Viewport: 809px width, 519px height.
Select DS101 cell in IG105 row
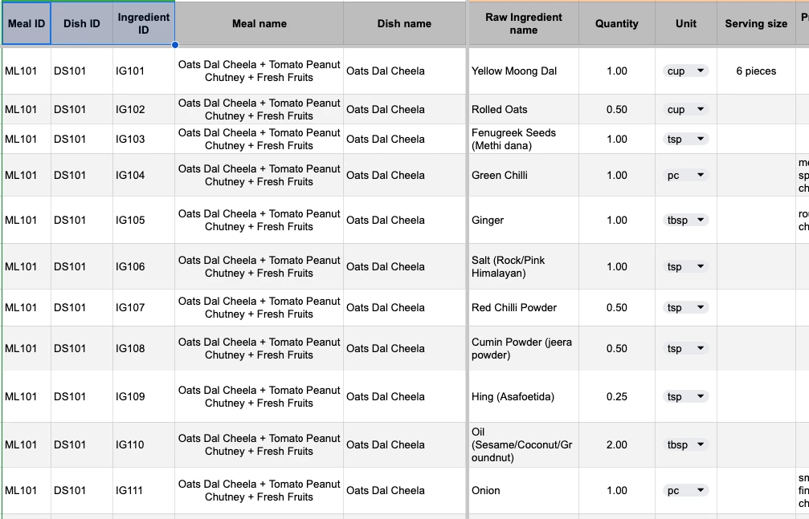[81, 220]
